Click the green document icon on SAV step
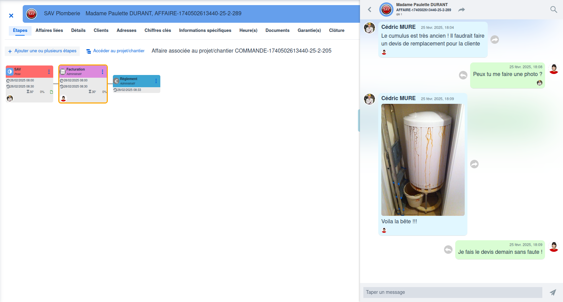 (x=52, y=92)
